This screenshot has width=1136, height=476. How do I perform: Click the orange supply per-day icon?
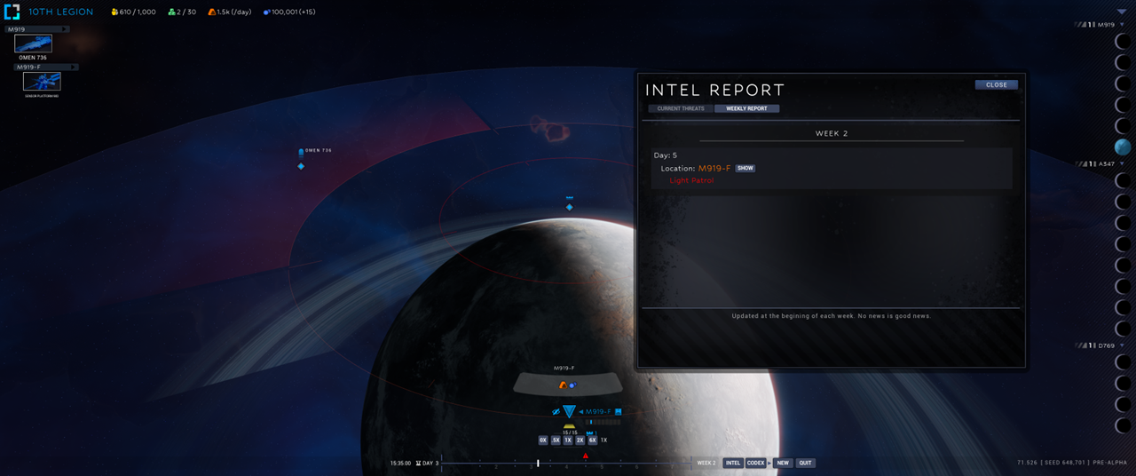tap(212, 12)
